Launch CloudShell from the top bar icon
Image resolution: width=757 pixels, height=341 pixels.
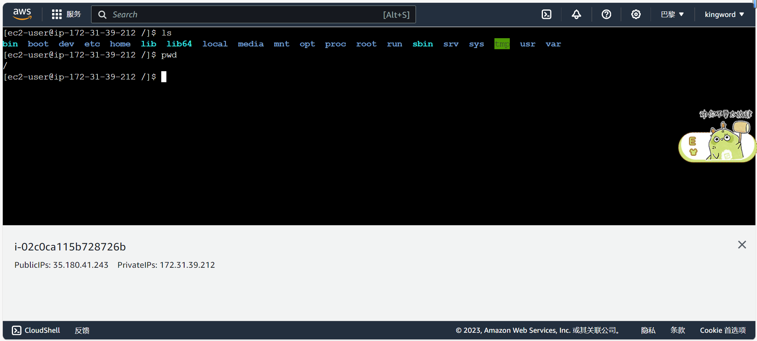(546, 15)
